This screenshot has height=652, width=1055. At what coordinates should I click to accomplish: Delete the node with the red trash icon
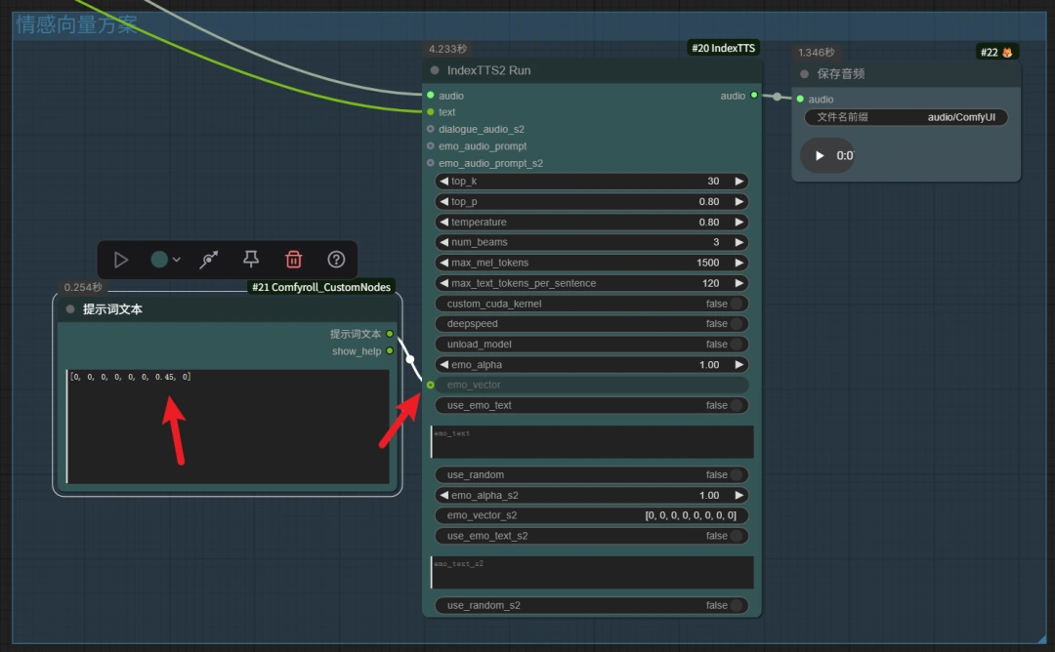(293, 260)
